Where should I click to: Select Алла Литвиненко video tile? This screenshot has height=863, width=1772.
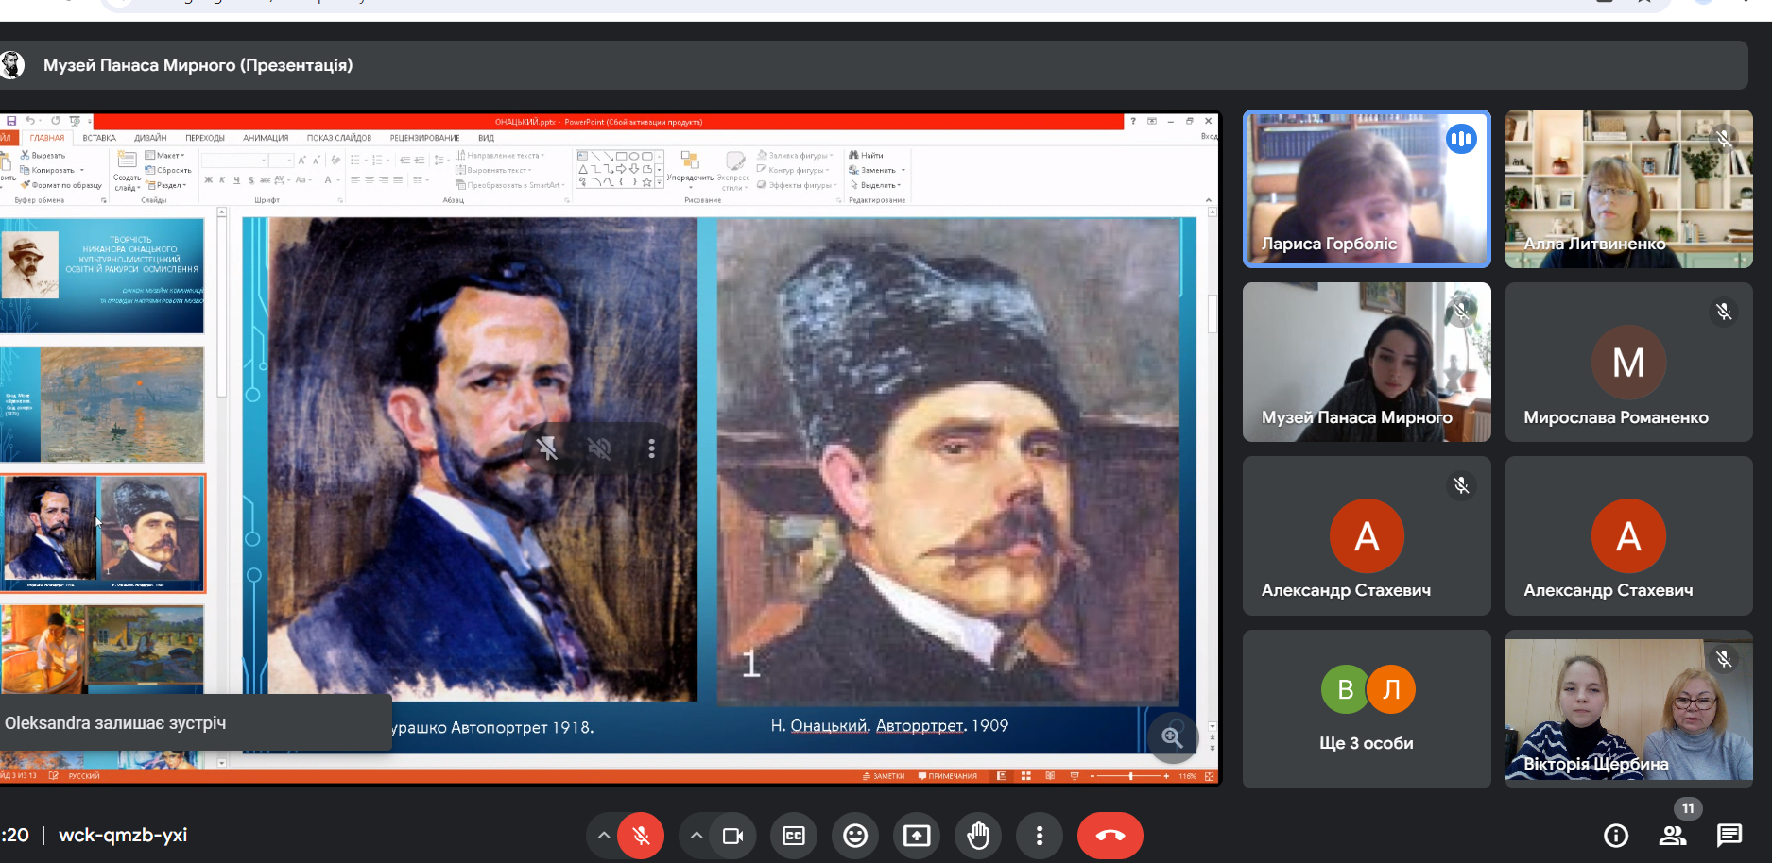[1628, 189]
